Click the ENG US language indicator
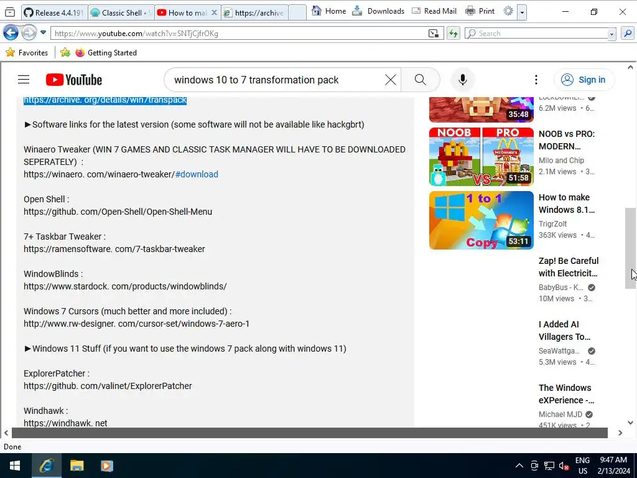 tap(582, 466)
